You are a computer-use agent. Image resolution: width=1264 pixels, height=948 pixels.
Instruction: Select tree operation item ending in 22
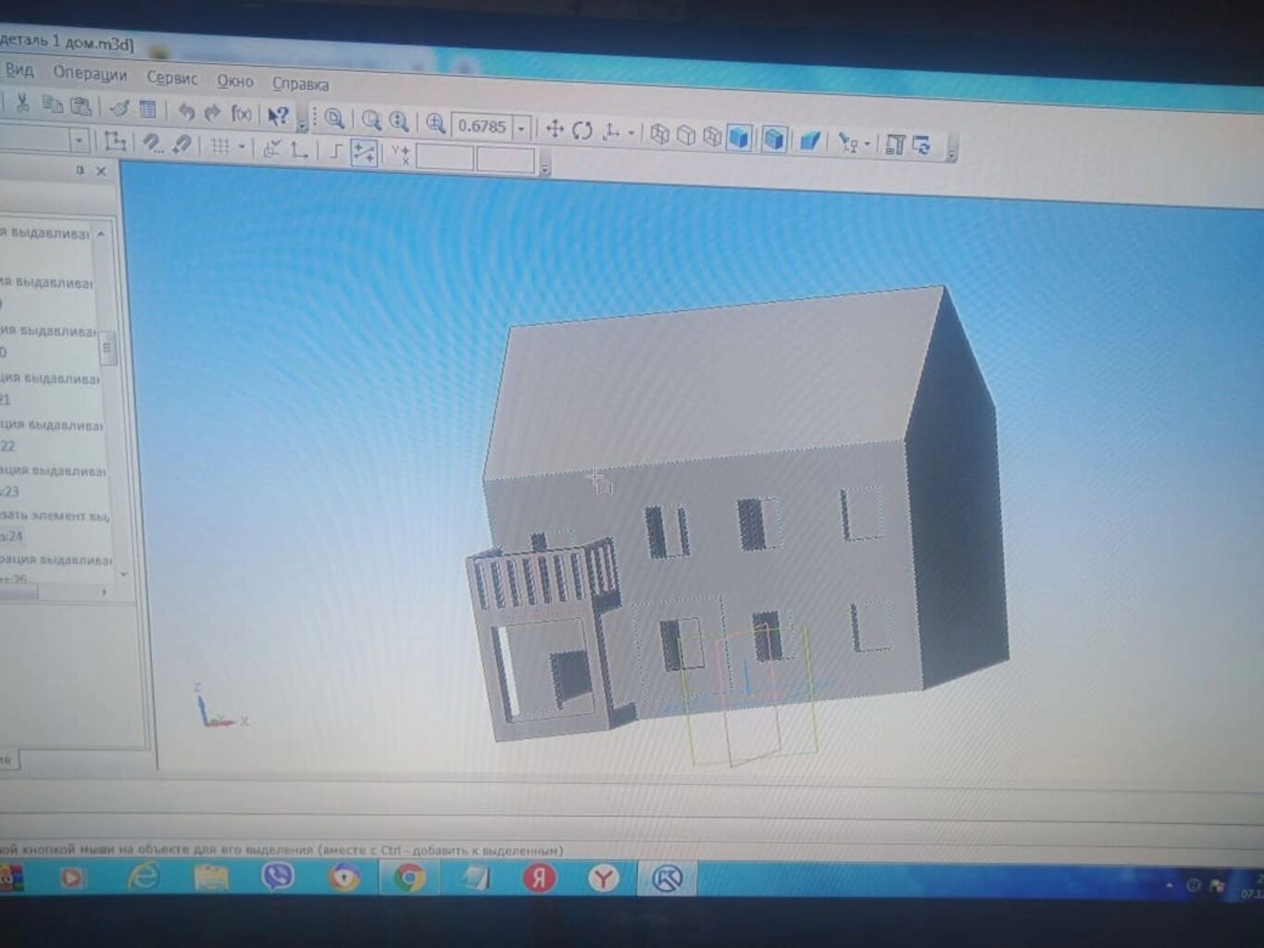[54, 435]
